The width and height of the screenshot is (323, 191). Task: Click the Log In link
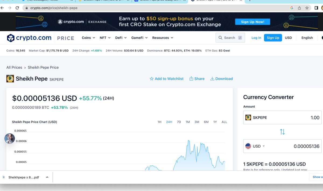(256, 38)
